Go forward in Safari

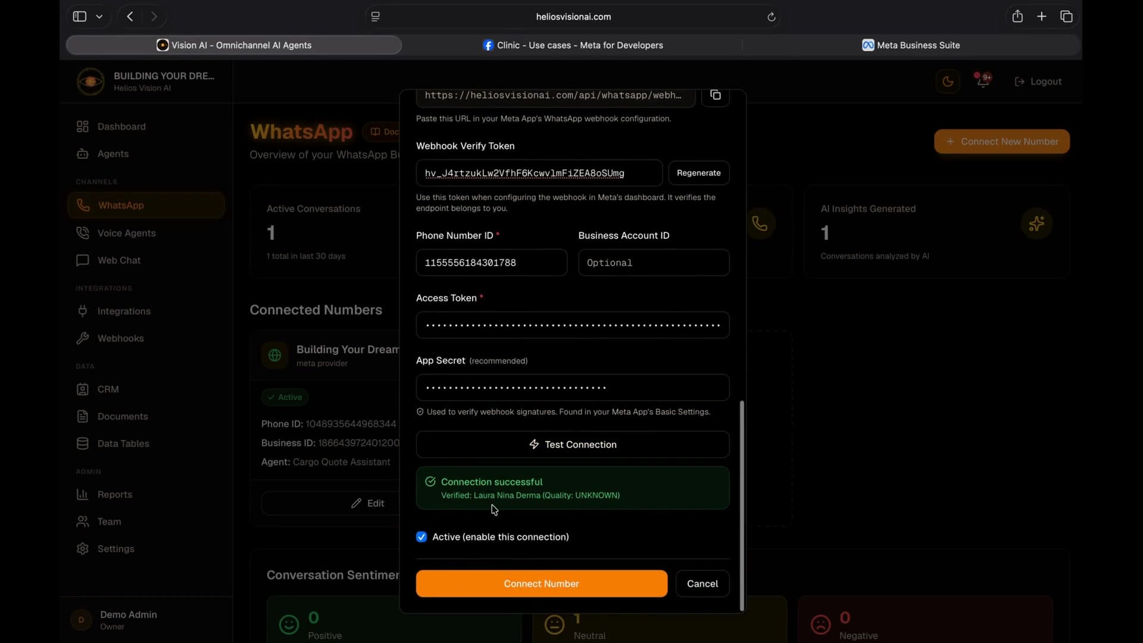coord(154,17)
